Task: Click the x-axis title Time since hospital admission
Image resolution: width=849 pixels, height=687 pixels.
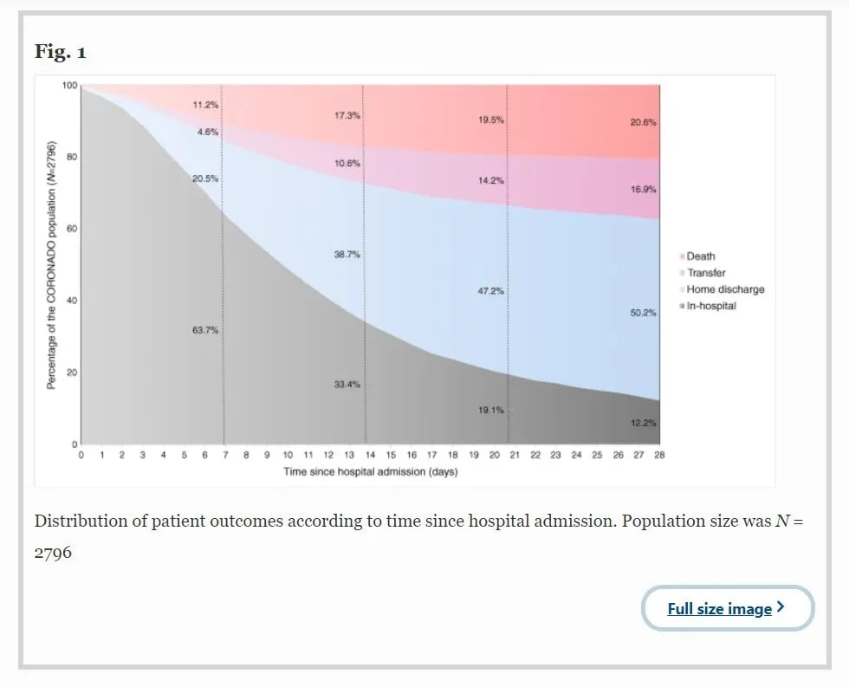Action: pyautogui.click(x=371, y=472)
